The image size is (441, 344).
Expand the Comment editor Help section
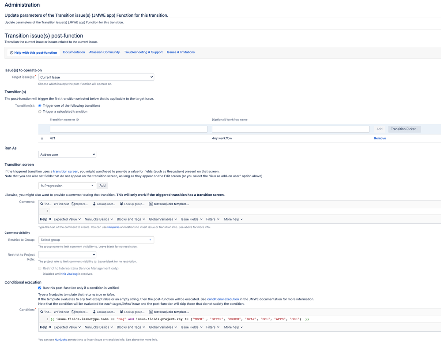pyautogui.click(x=45, y=219)
